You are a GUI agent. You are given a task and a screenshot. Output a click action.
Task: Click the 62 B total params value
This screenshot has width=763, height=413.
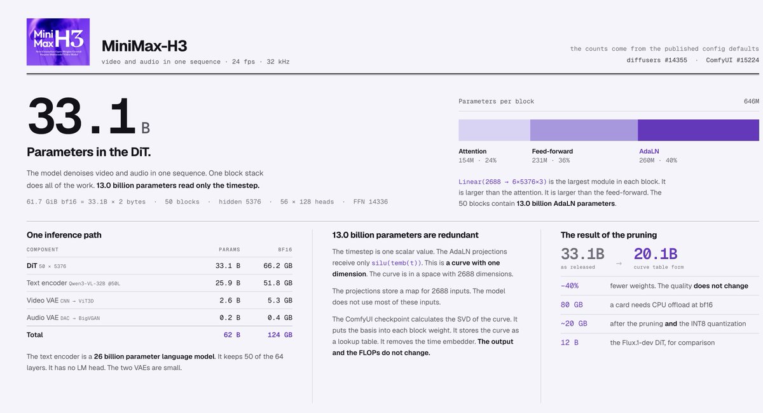coord(231,335)
